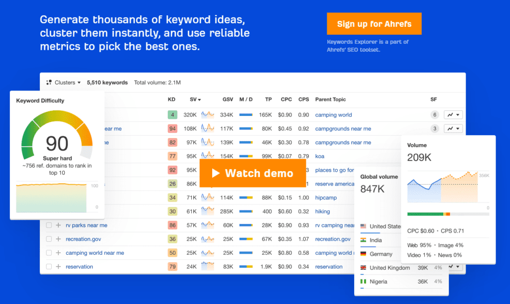
Task: Tick the checkbox for reservation keyword
Action: click(49, 267)
